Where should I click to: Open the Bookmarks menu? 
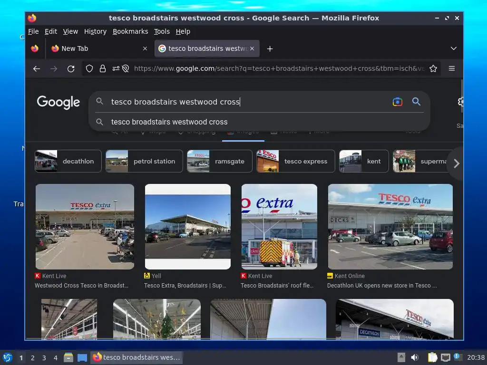pyautogui.click(x=130, y=31)
